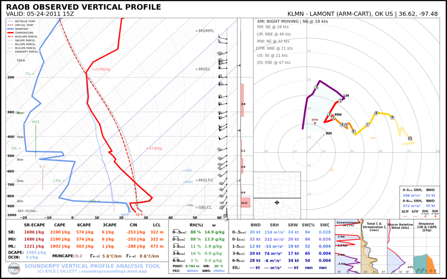
Task: Click the pink CAPE shading bar labeled 12.0
Action: (x=244, y=202)
